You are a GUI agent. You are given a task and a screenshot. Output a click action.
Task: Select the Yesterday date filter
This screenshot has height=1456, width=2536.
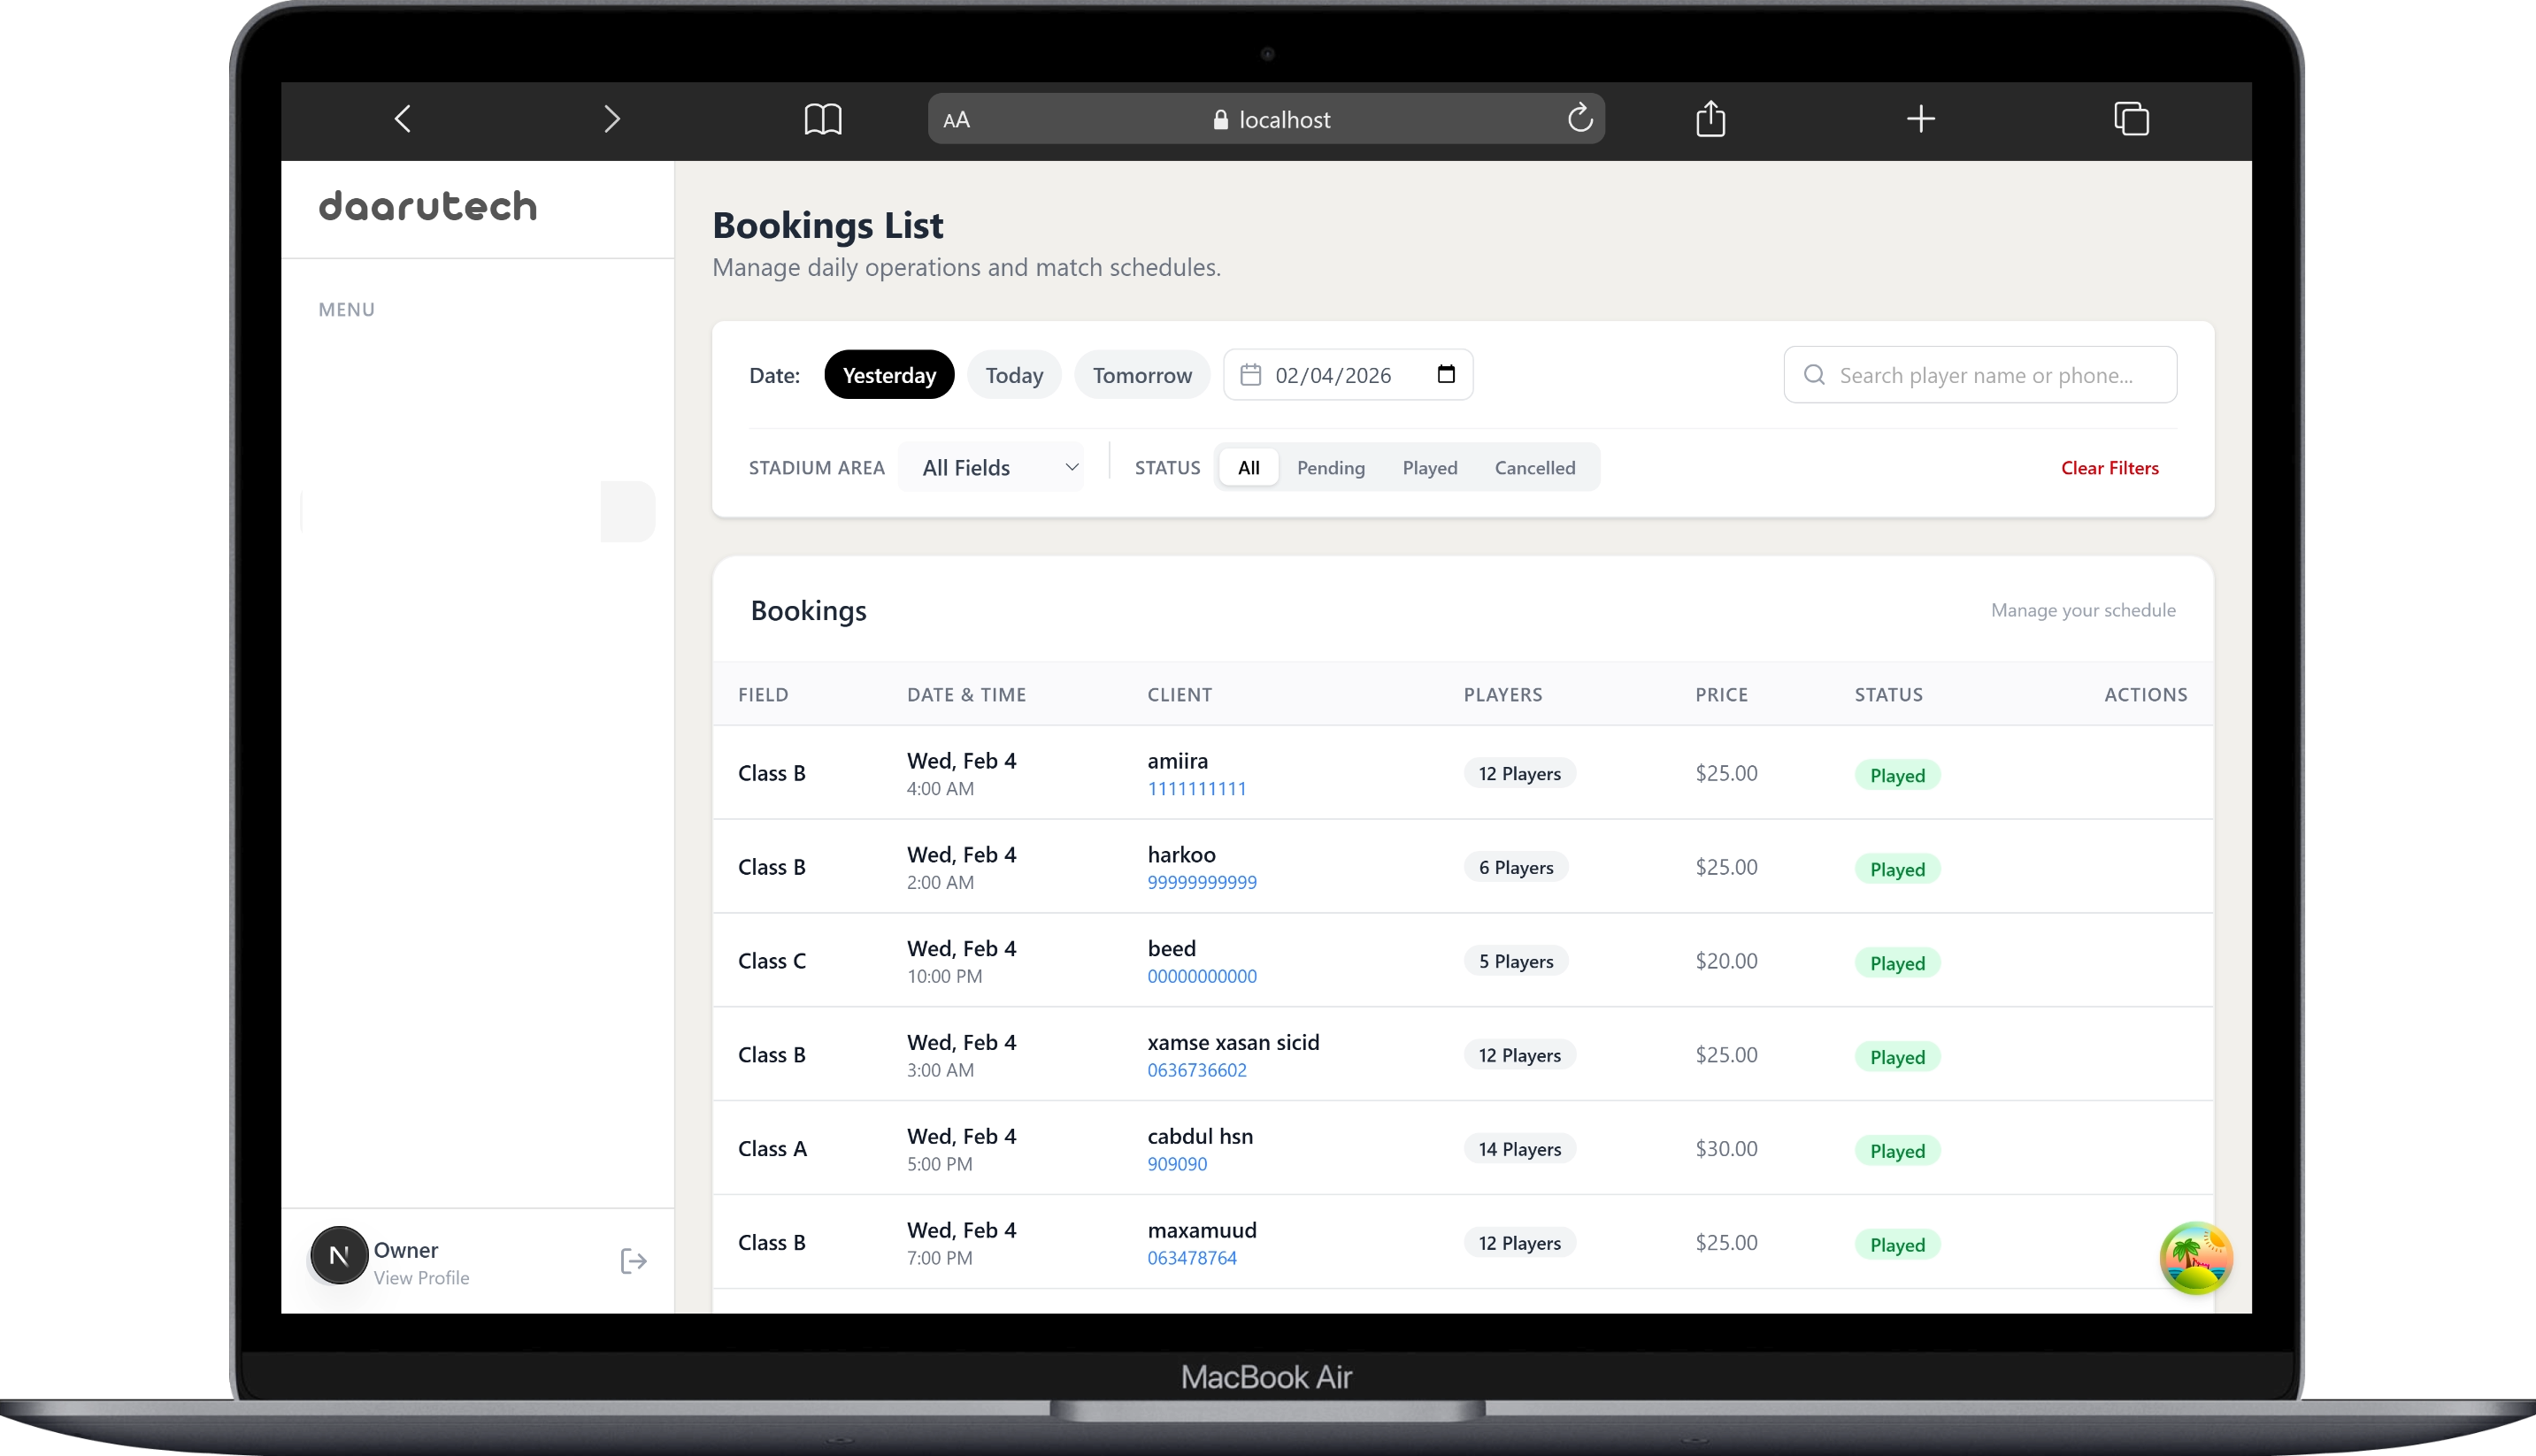point(888,375)
